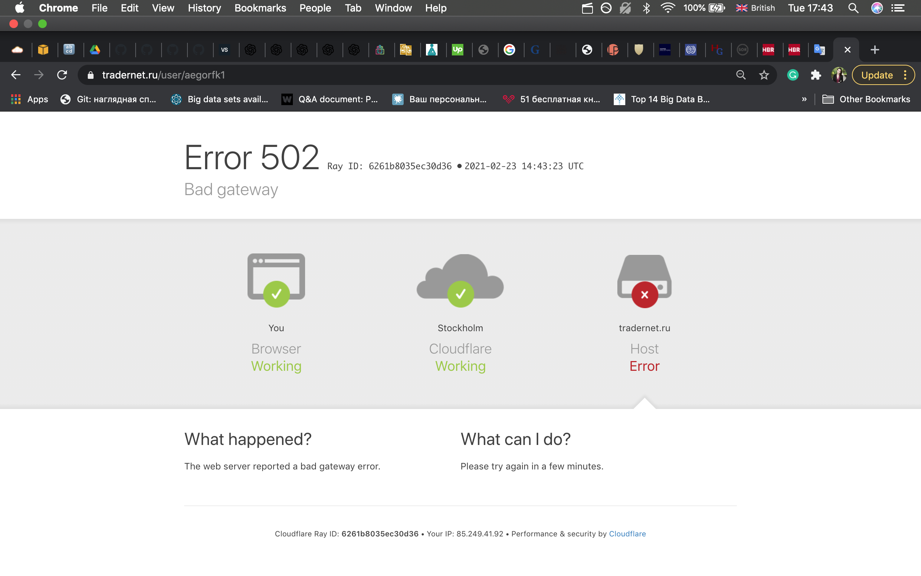Click the Cloudflare cloud status icon
The height and width of the screenshot is (576, 921).
[x=460, y=280]
